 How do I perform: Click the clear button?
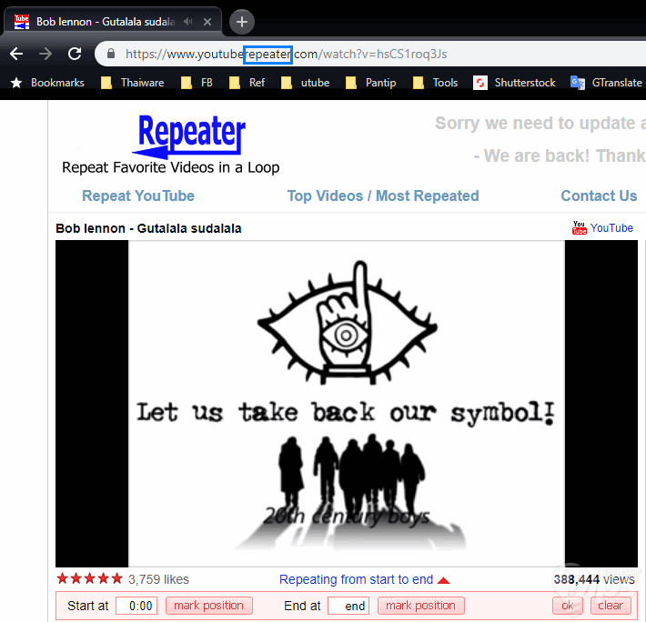611,606
